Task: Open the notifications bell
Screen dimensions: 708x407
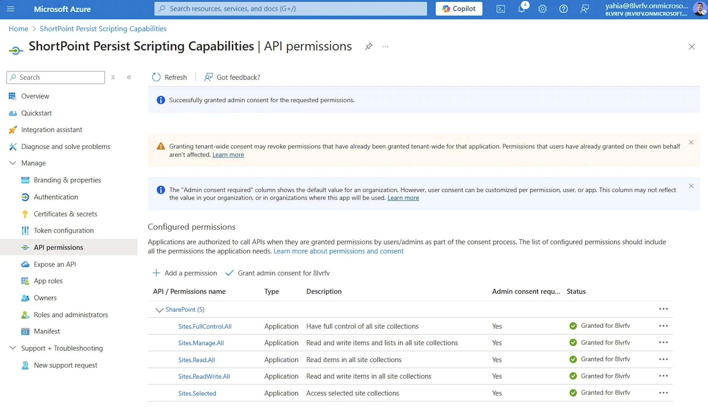Action: click(522, 9)
